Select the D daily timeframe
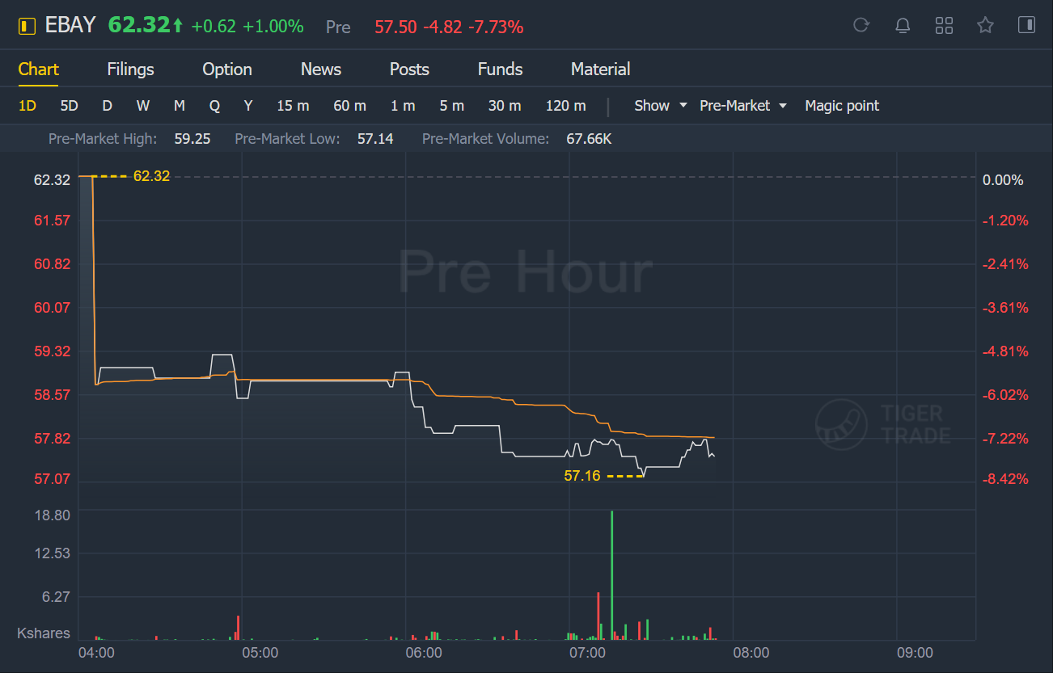The height and width of the screenshot is (673, 1053). (x=107, y=106)
